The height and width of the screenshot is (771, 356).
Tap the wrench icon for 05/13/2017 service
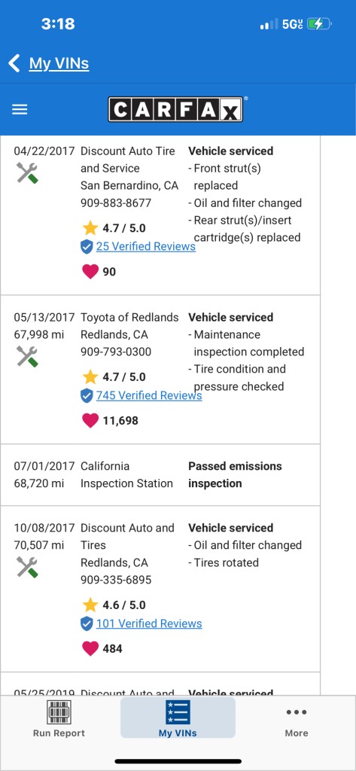tap(27, 356)
